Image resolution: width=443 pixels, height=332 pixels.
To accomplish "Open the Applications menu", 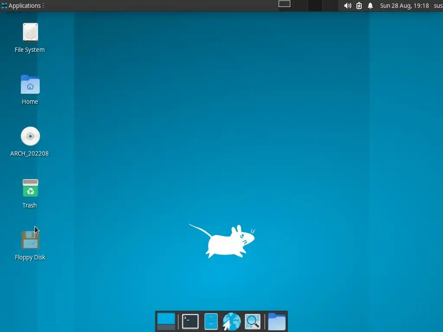I will (x=22, y=6).
